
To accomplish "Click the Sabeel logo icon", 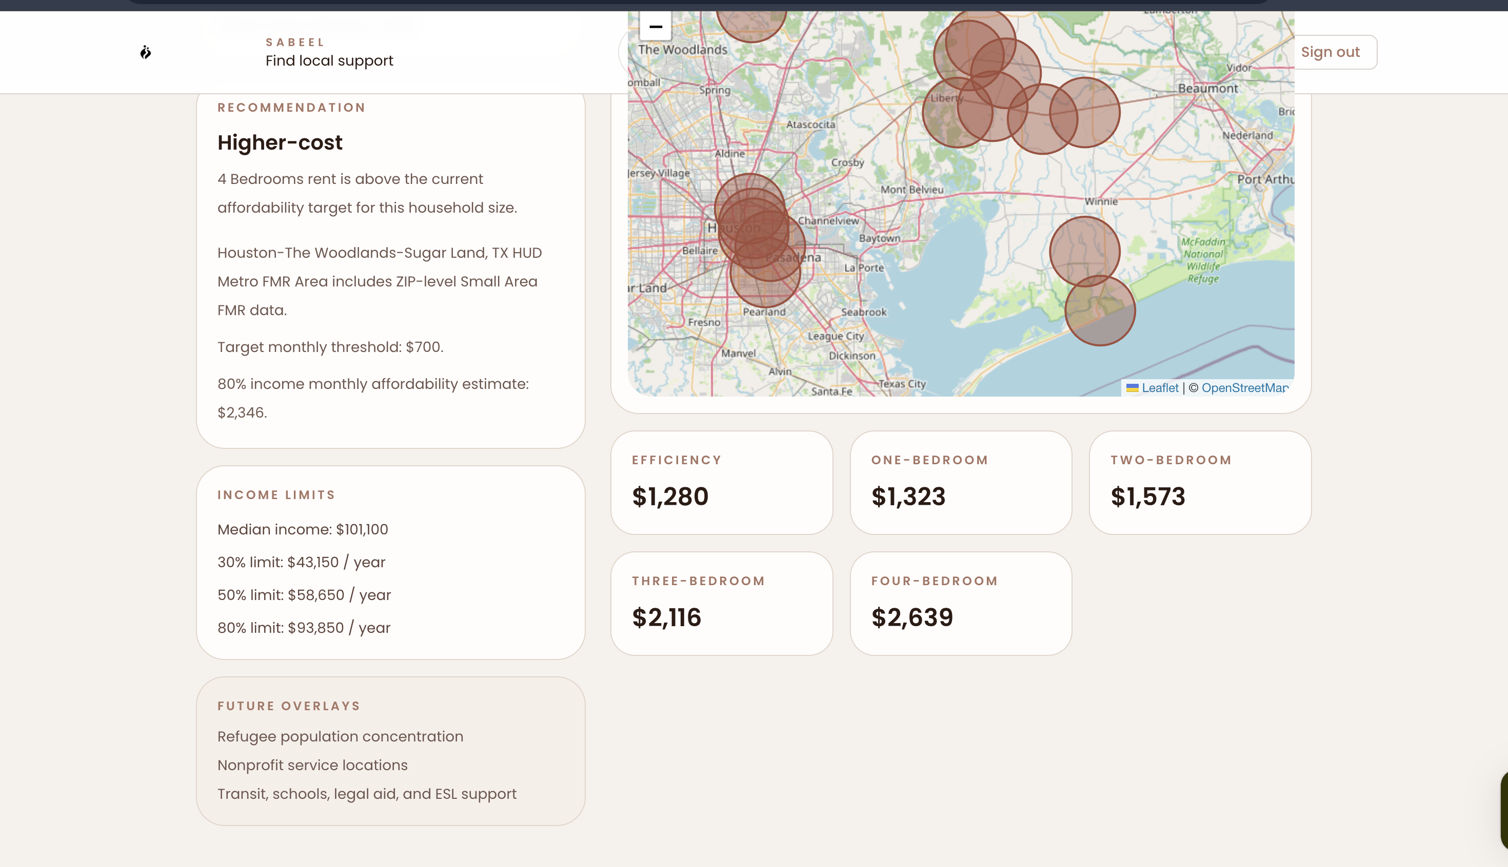I will pyautogui.click(x=146, y=52).
